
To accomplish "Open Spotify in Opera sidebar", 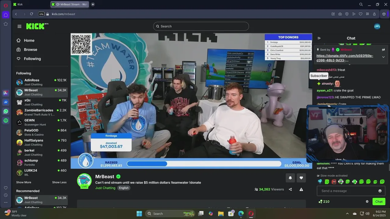I will click(6, 120).
